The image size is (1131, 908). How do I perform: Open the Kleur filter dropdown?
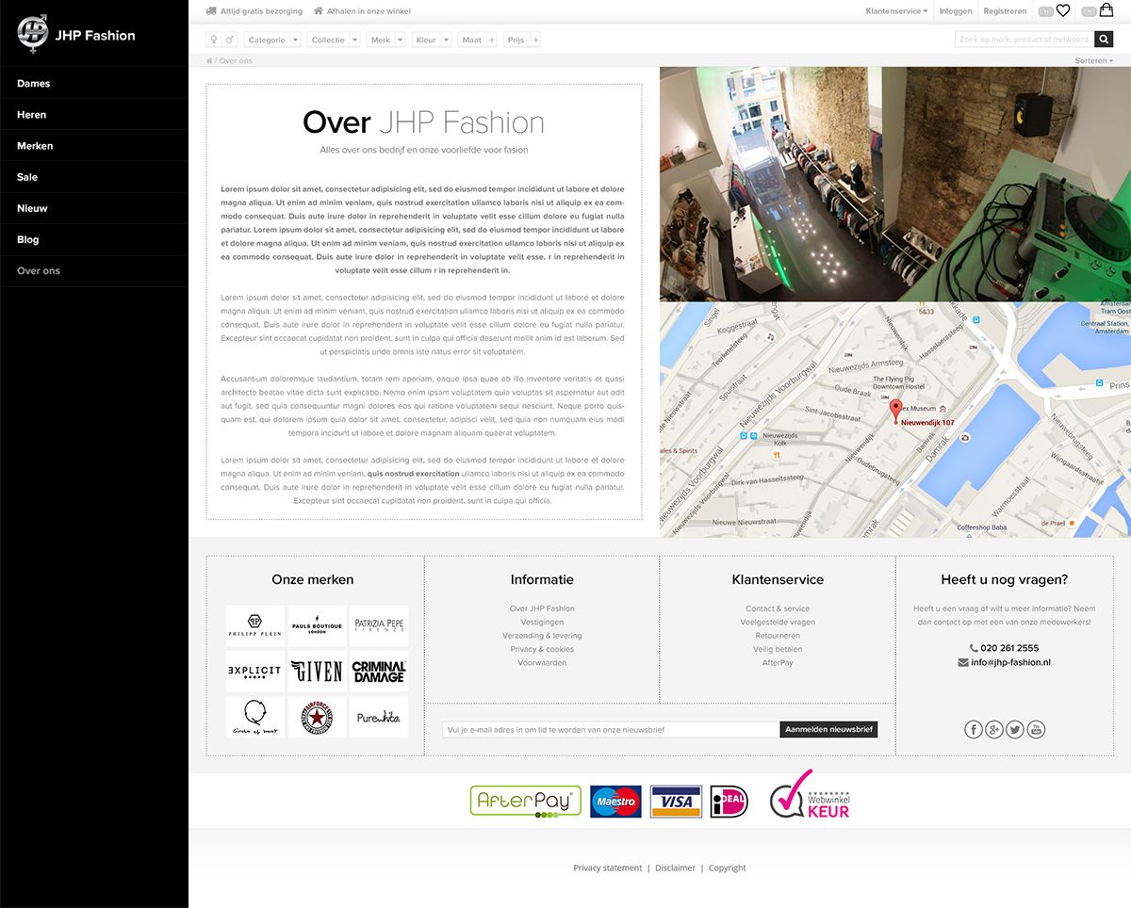pyautogui.click(x=445, y=40)
